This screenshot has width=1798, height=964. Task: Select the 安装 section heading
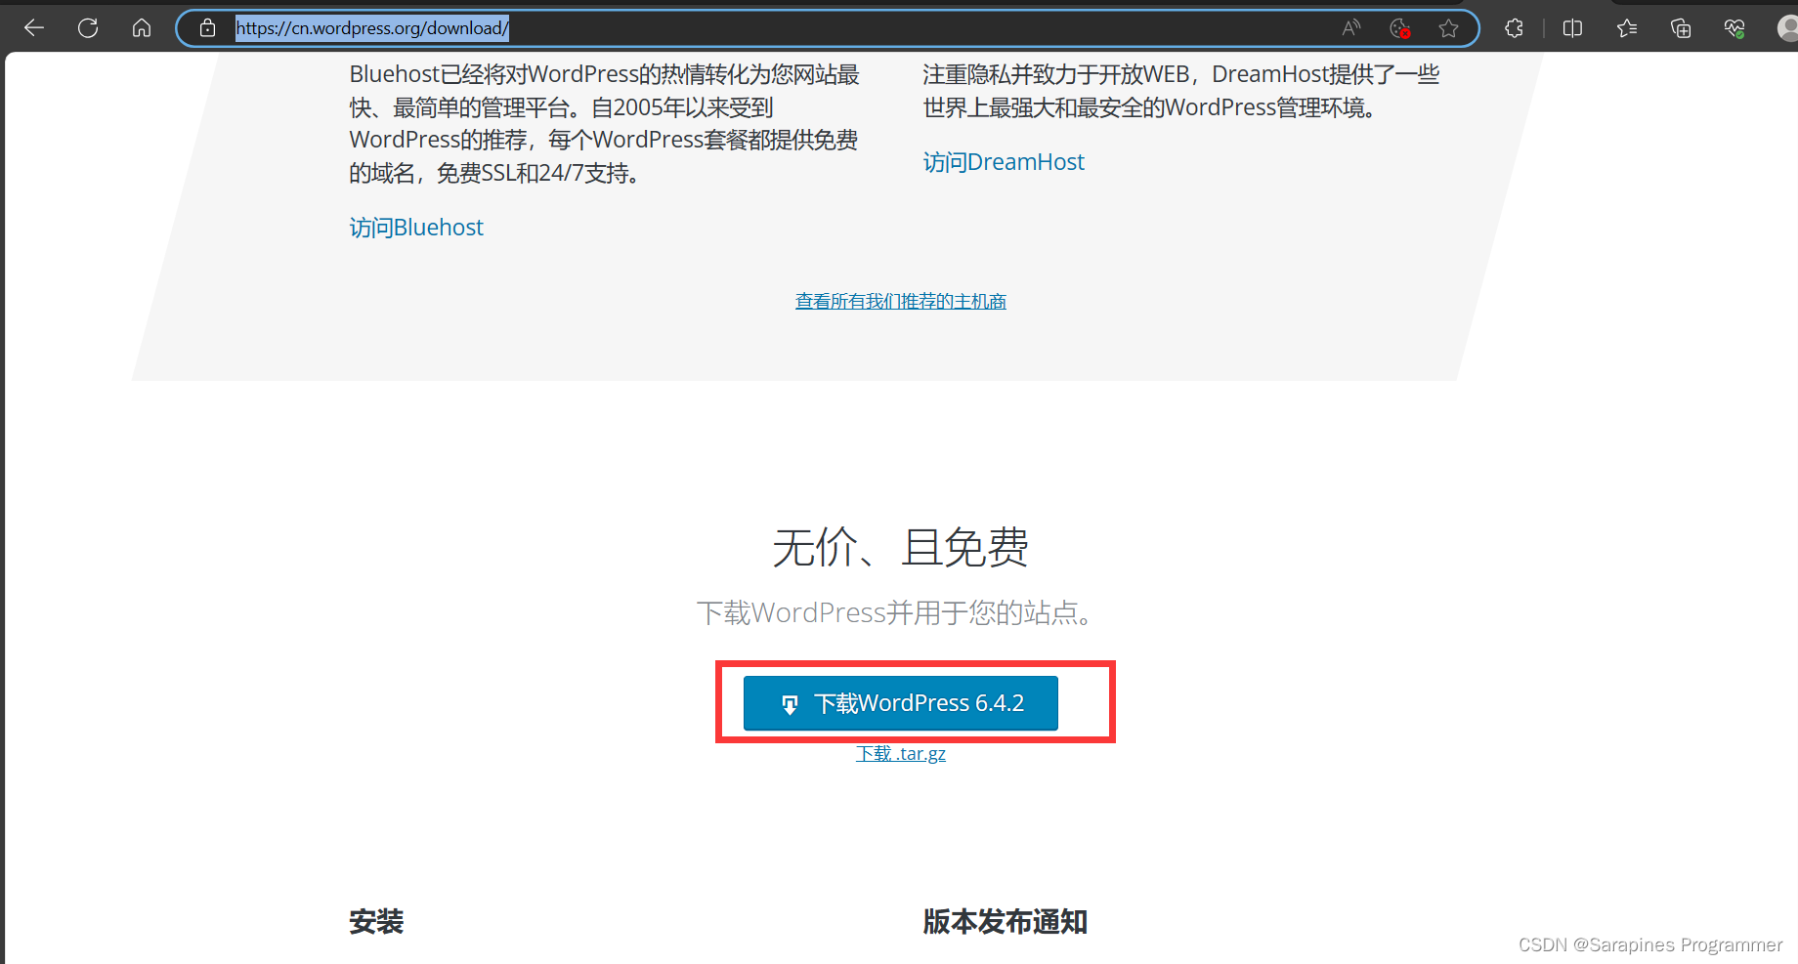click(376, 921)
